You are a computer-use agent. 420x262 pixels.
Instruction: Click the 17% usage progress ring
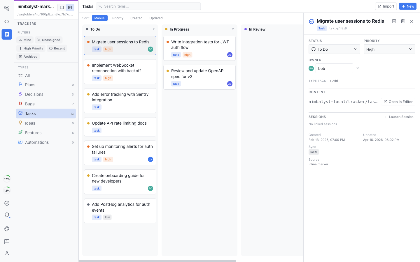pos(7,178)
